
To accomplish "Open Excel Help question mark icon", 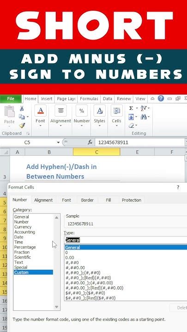I will 161,99.
